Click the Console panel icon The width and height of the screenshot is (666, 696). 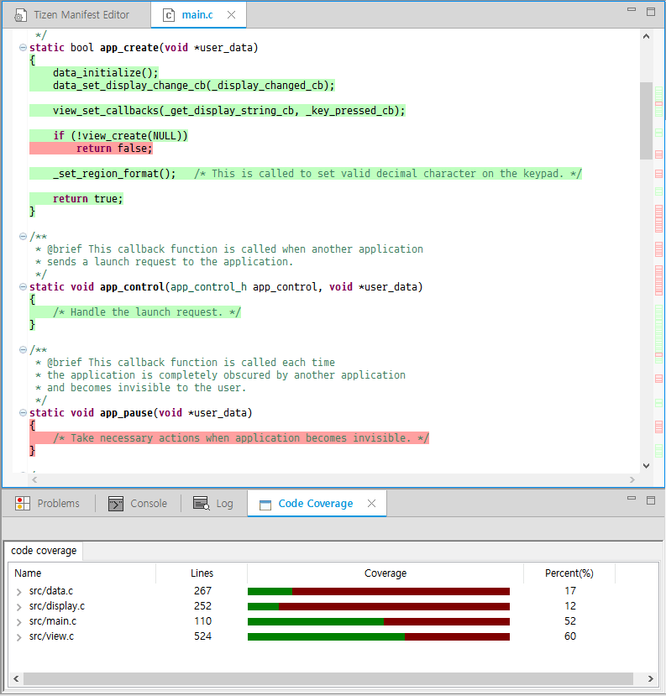(116, 504)
